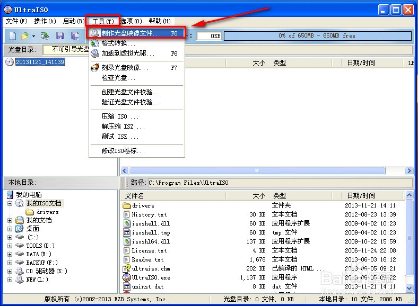Click the 类型 column header in disc list
This screenshot has width=418, height=306.
[280, 63]
